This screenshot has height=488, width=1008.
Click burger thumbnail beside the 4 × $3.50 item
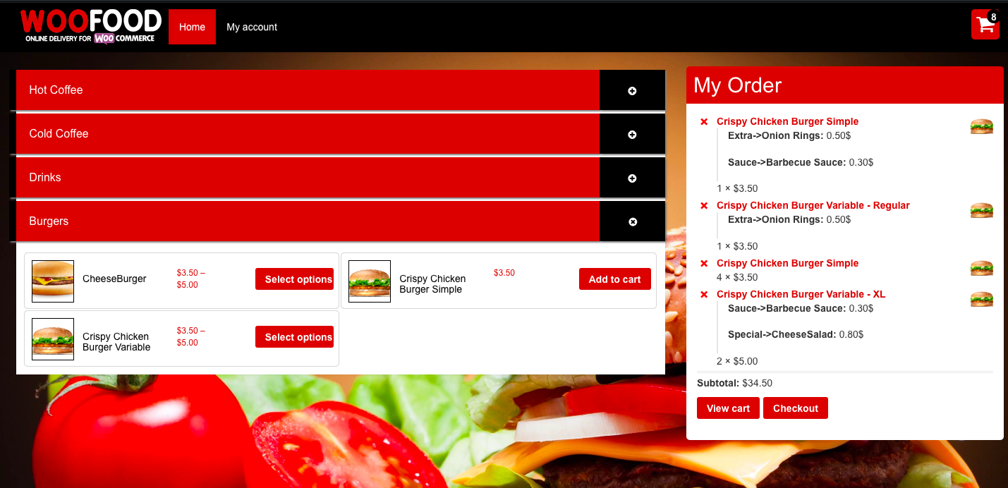(x=982, y=268)
